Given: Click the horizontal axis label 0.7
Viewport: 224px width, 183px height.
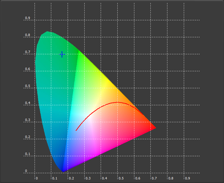Looking at the screenshot, I should point(154,178).
